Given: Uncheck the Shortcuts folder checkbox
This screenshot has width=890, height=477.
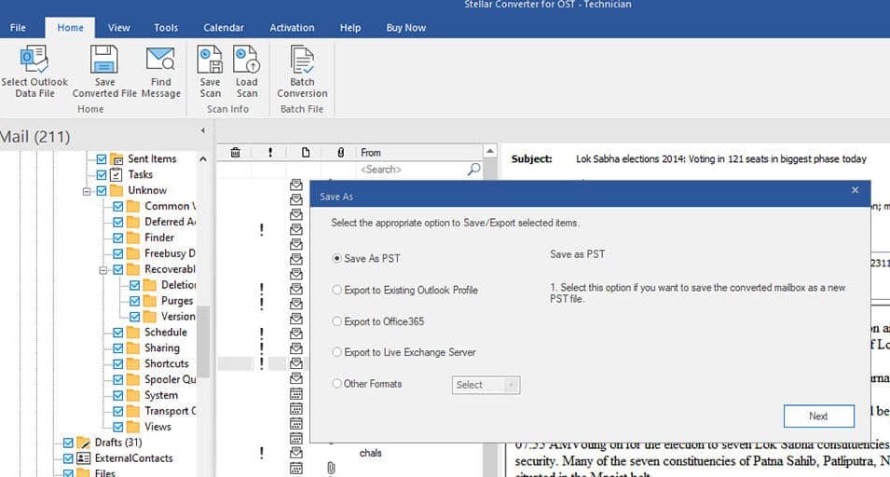Looking at the screenshot, I should 118,364.
